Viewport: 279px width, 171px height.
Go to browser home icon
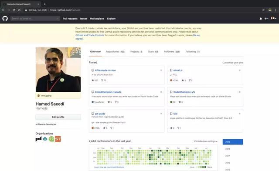click(19, 10)
